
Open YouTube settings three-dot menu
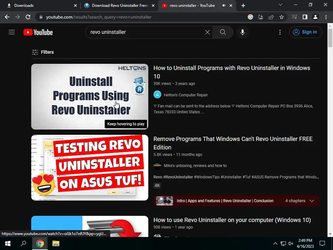coord(280,32)
